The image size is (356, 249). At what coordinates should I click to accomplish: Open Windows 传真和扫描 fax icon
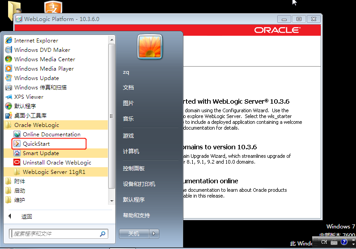pyautogui.click(x=8, y=87)
